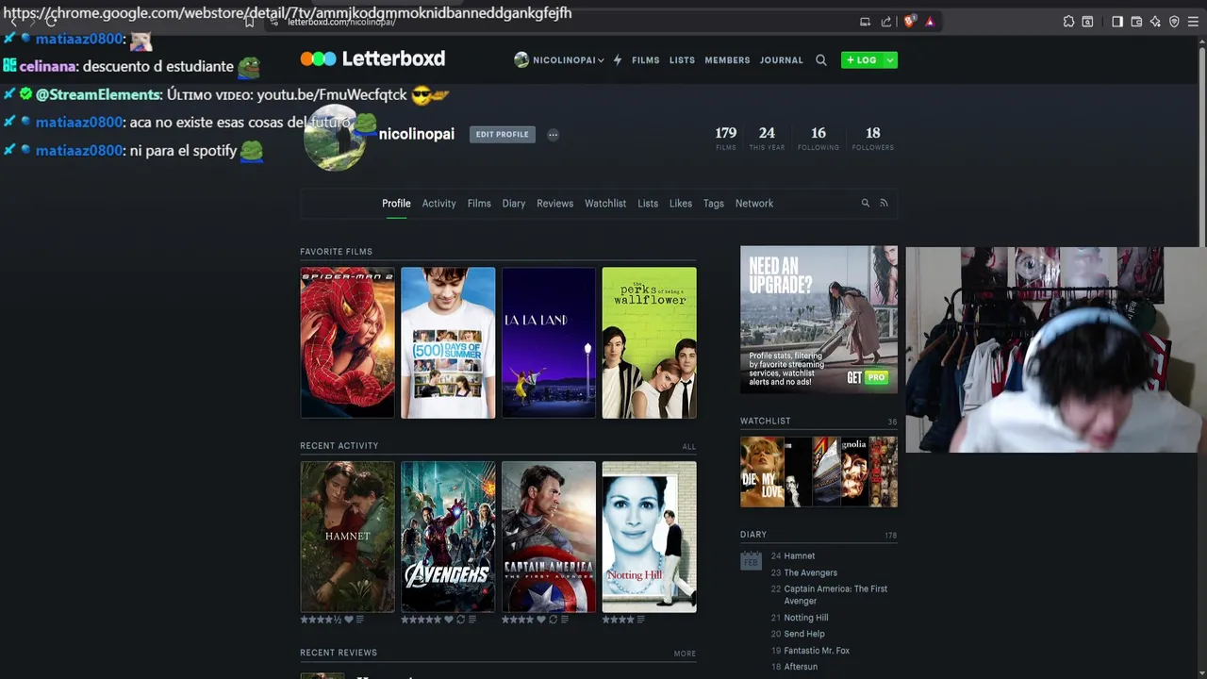1207x679 pixels.
Task: Open the lightning bolt activity icon
Action: click(x=618, y=59)
